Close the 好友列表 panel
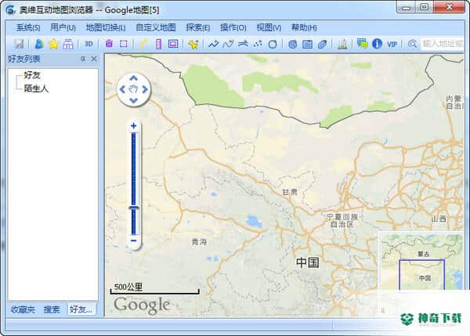The image size is (470, 336). click(94, 59)
